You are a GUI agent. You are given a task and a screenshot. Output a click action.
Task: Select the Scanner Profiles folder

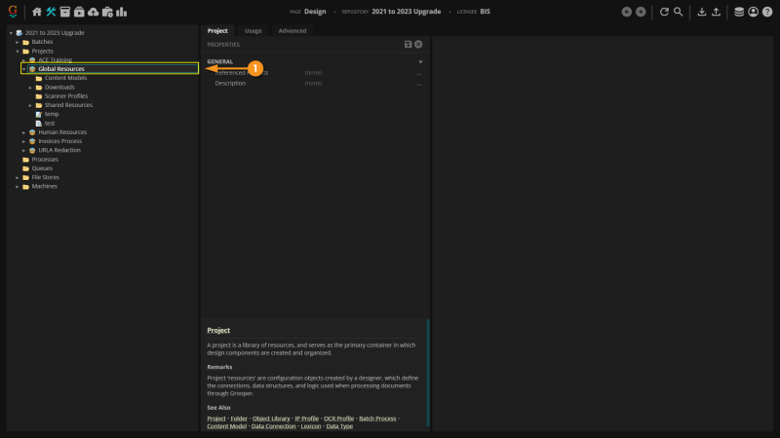pos(66,95)
